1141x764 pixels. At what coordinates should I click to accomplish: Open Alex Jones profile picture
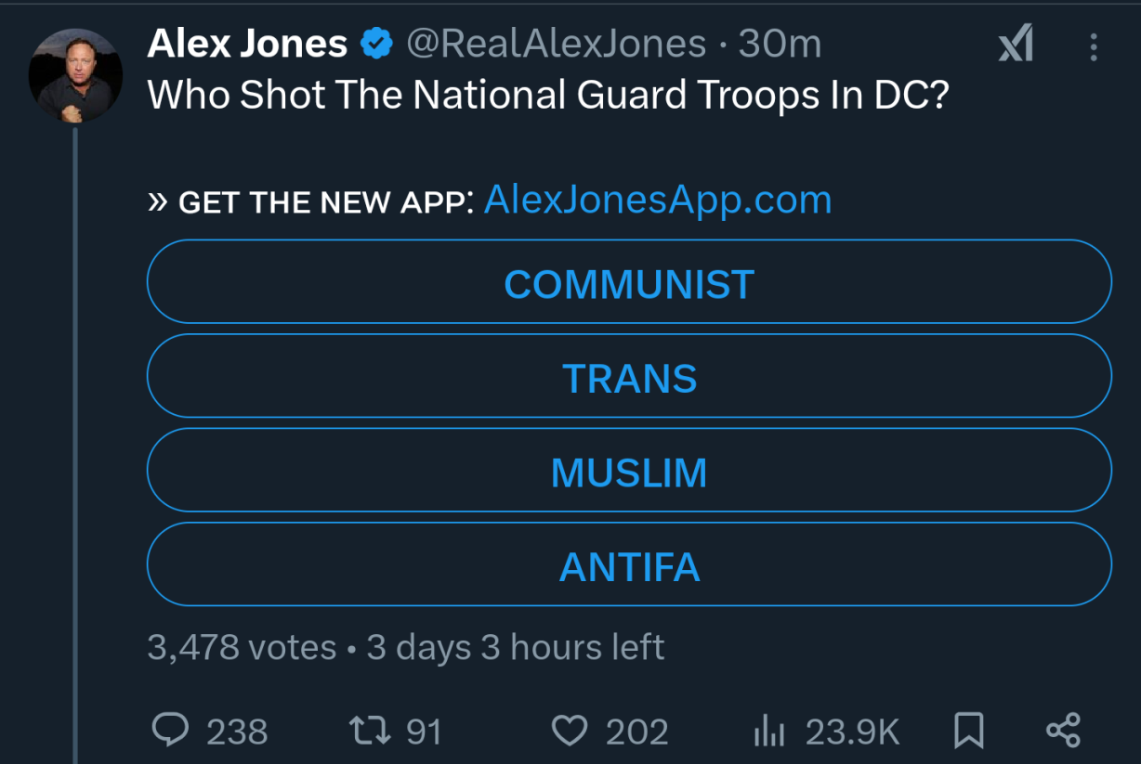[75, 76]
